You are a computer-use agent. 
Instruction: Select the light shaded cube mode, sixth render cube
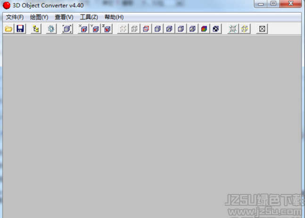coord(181,29)
